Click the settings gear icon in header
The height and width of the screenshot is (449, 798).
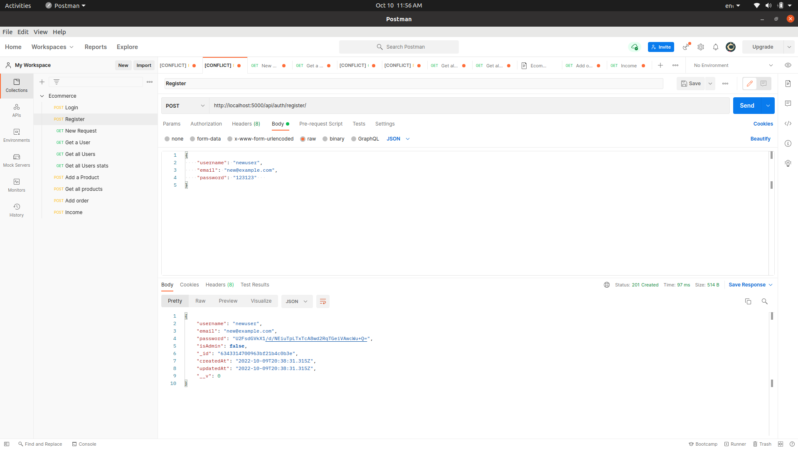pos(701,47)
